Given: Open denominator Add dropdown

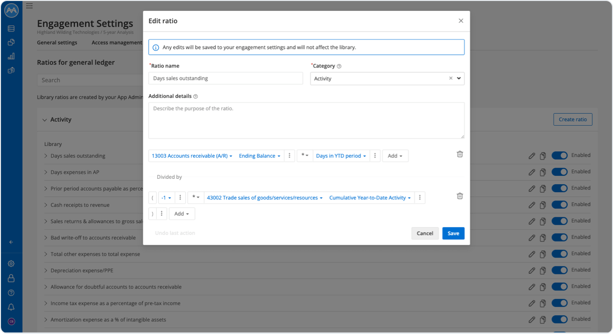Looking at the screenshot, I should pos(182,214).
